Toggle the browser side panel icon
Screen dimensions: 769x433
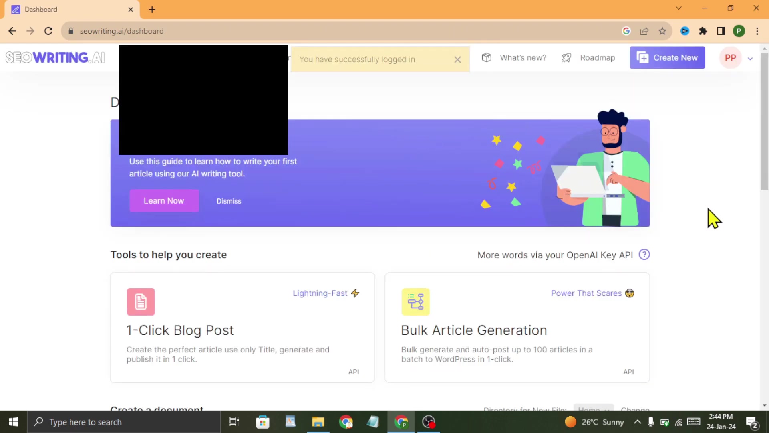pyautogui.click(x=721, y=31)
